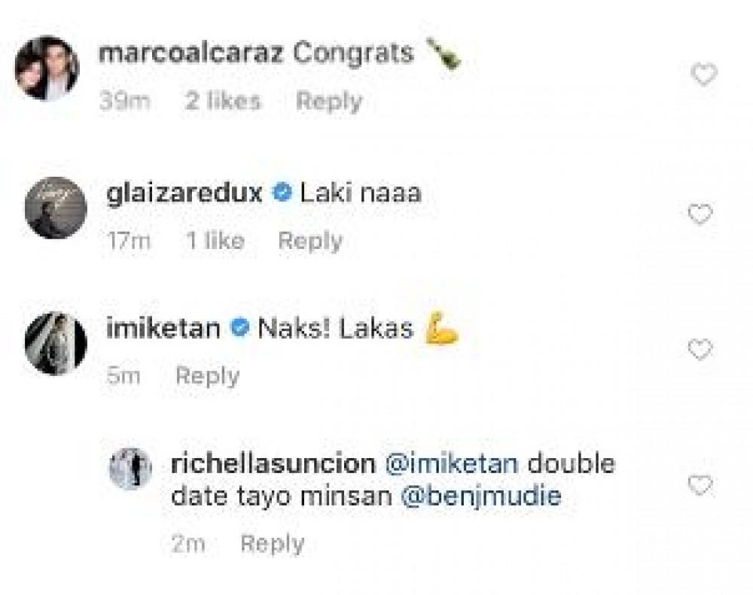
Task: Like imiketan's Naks! Lakas comment
Action: [x=700, y=349]
